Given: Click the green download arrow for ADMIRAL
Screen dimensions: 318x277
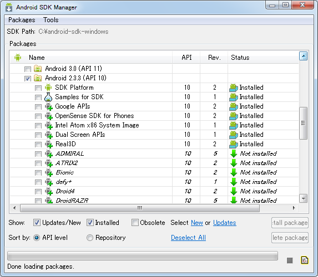Looking at the screenshot, I should 234,153.
